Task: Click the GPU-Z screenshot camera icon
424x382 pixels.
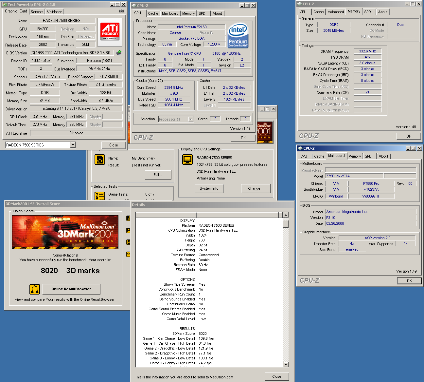Action: coord(121,11)
